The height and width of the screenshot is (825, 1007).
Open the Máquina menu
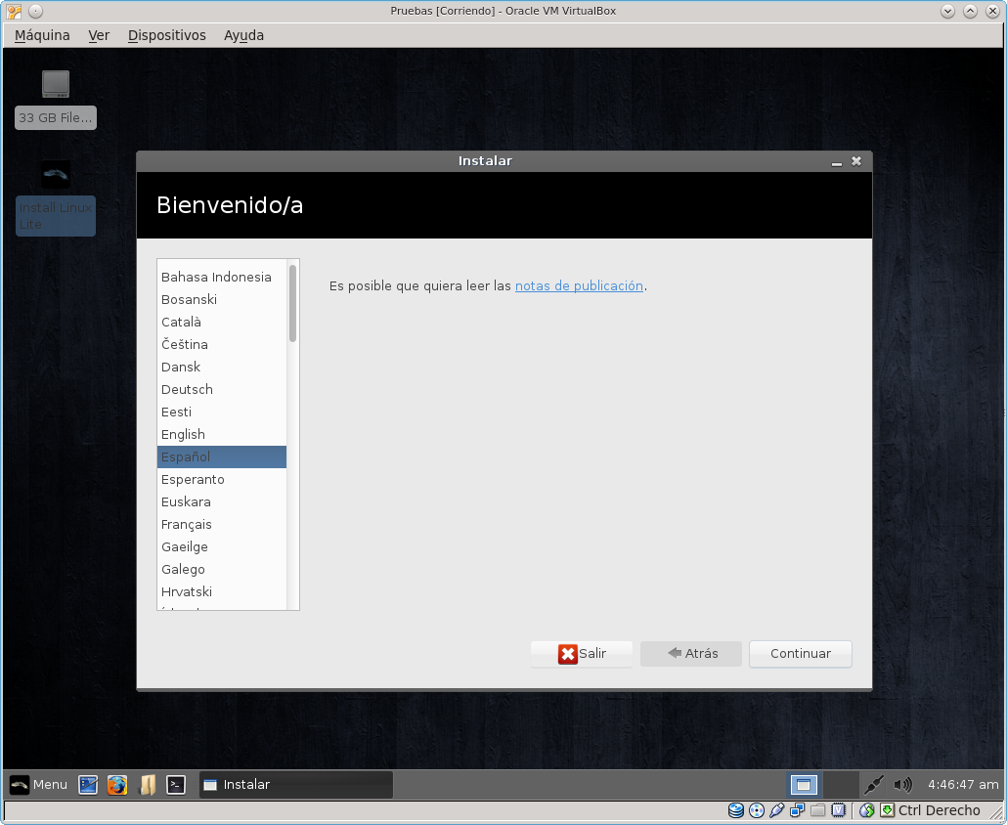click(42, 35)
